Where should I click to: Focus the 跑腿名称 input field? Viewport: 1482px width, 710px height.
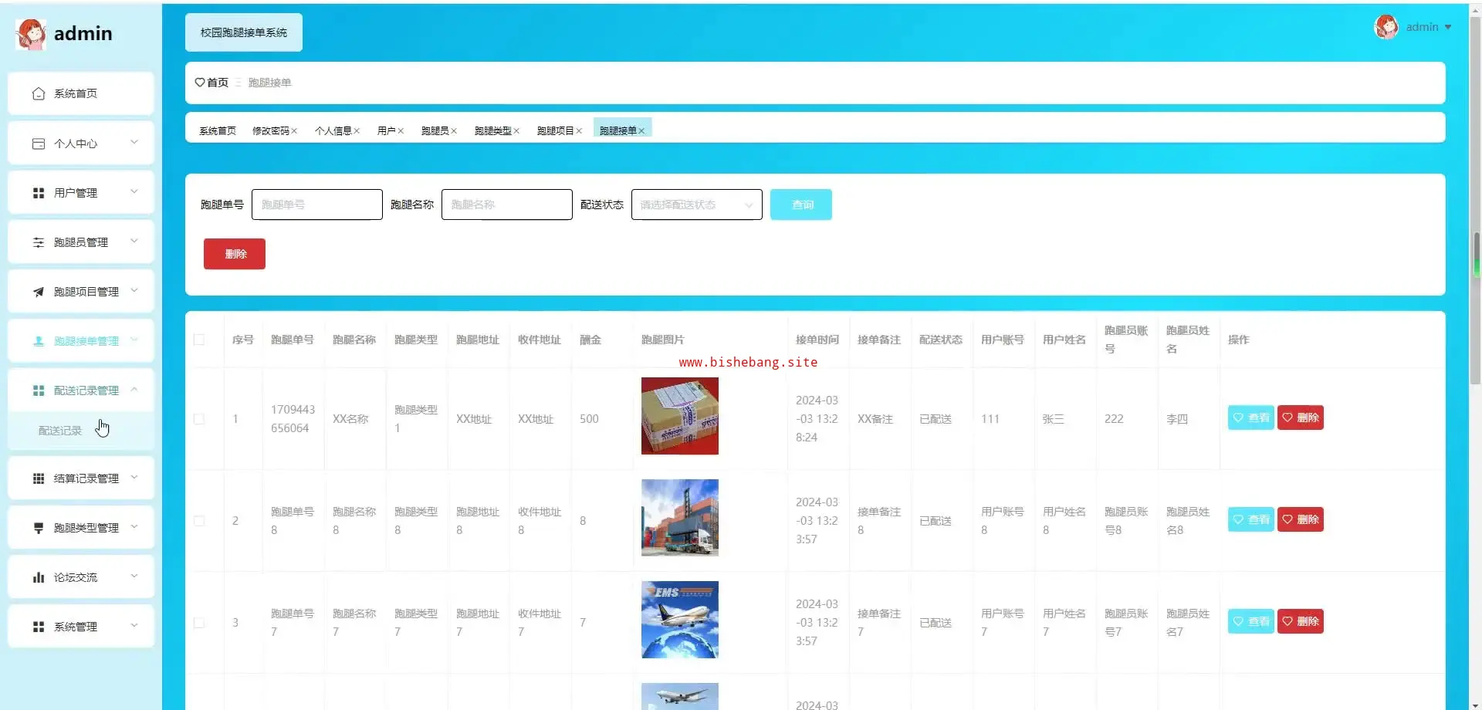507,205
